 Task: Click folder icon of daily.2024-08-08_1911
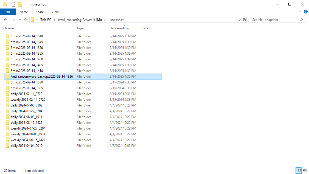pyautogui.click(x=7, y=117)
